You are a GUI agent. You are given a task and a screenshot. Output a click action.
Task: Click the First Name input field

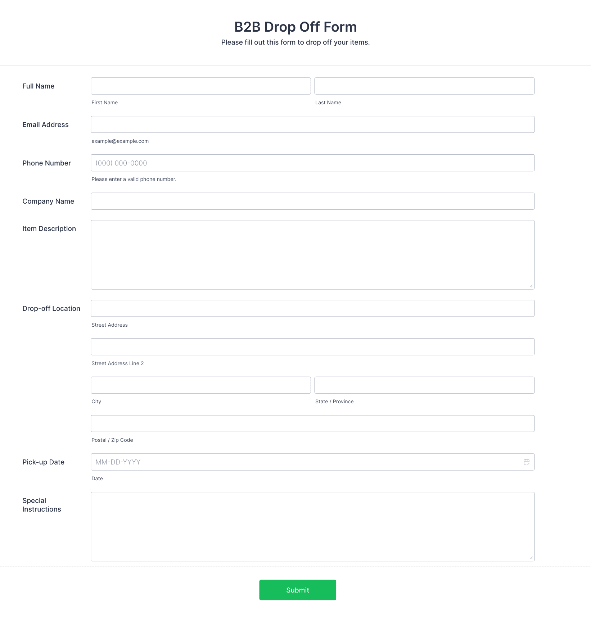point(201,86)
